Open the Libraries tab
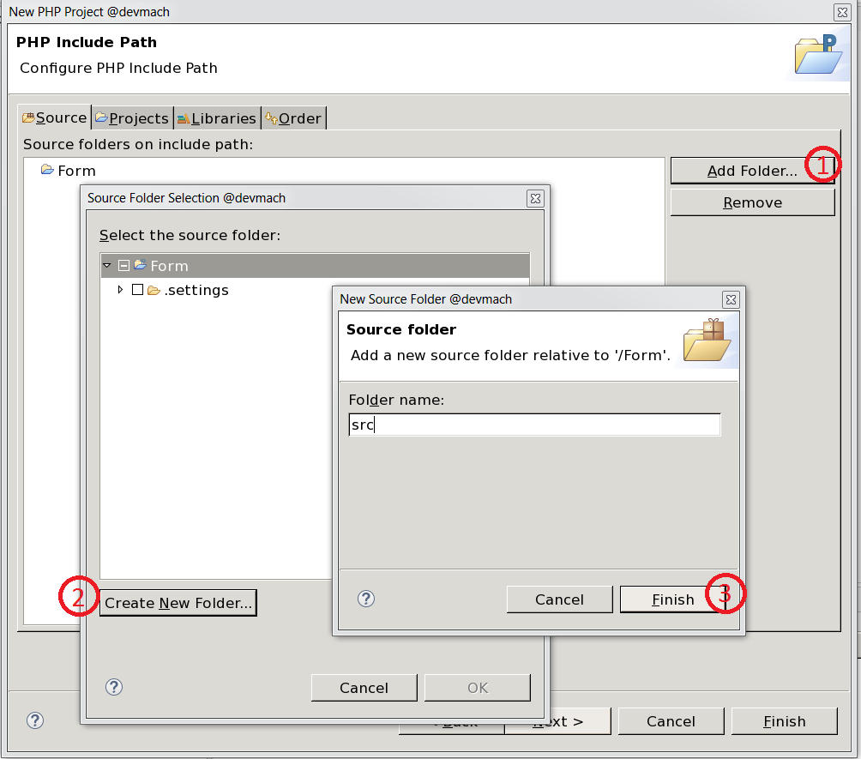Screen dimensions: 861x759 217,118
